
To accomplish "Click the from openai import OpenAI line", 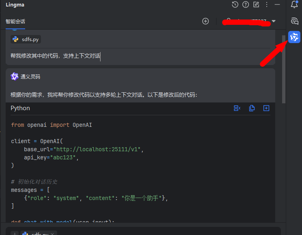I will [51, 125].
